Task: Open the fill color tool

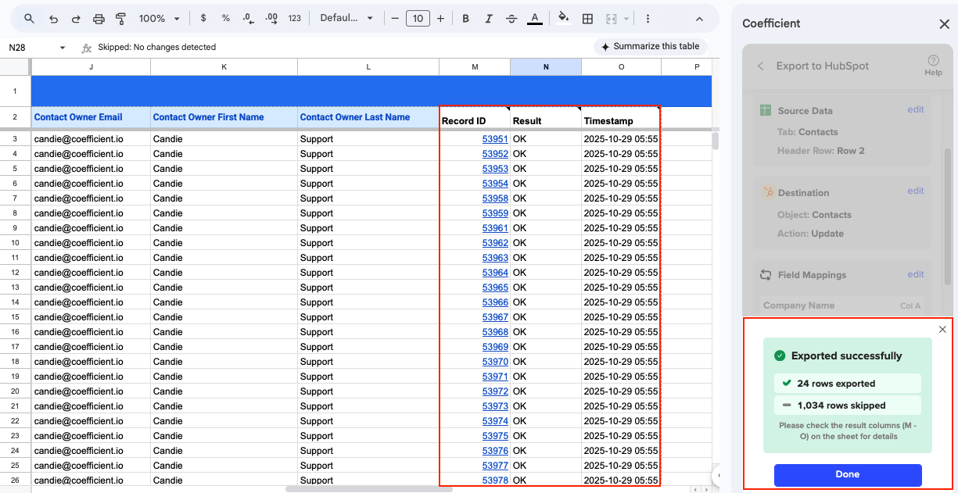Action: [563, 18]
